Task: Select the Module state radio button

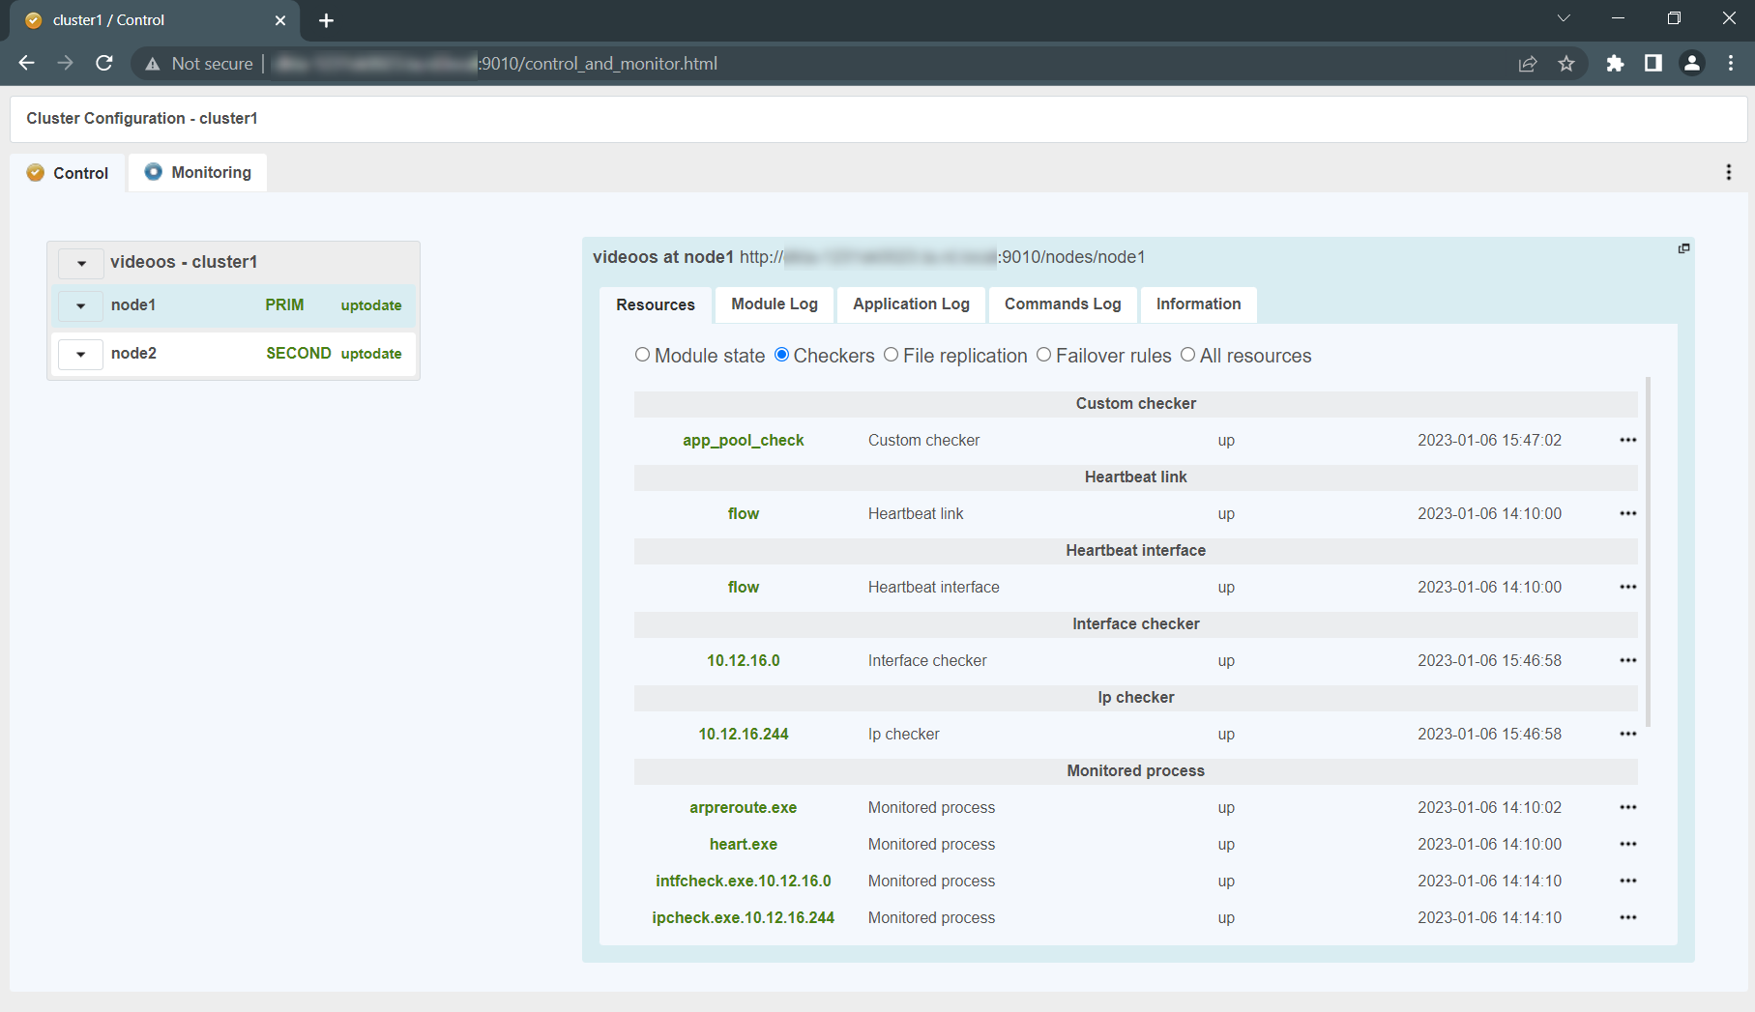Action: pyautogui.click(x=642, y=355)
